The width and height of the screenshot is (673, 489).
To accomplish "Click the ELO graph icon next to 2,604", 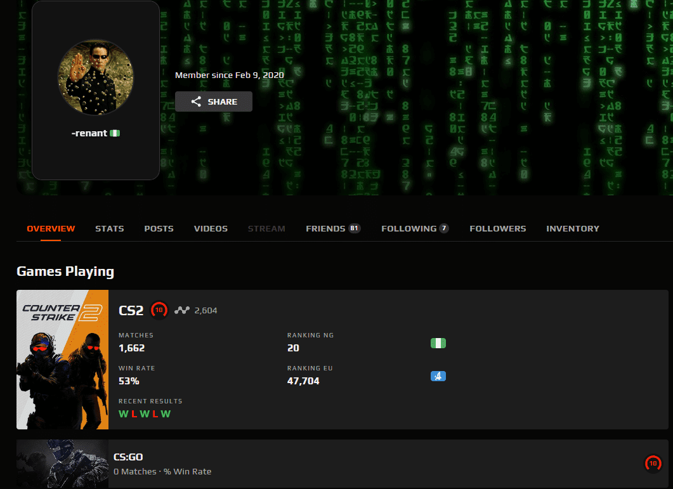I will pos(183,310).
